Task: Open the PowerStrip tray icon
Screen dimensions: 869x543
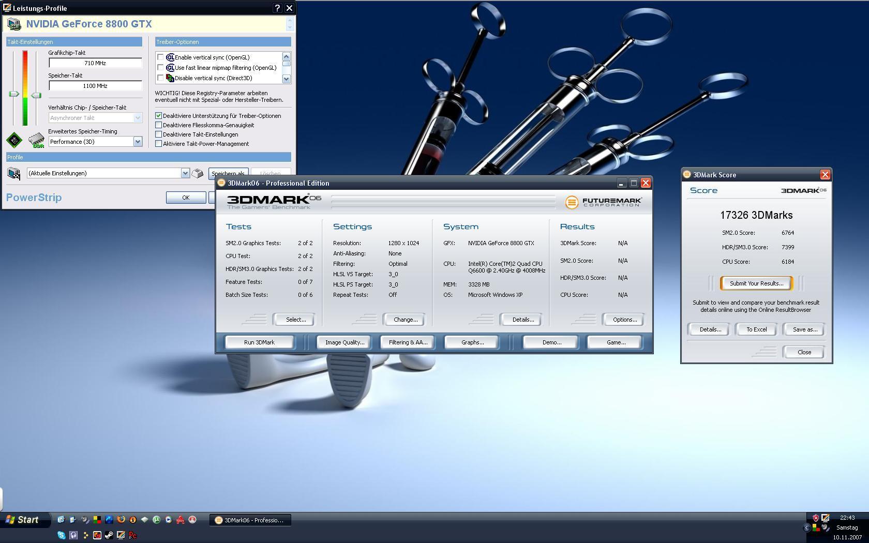Action: click(826, 518)
